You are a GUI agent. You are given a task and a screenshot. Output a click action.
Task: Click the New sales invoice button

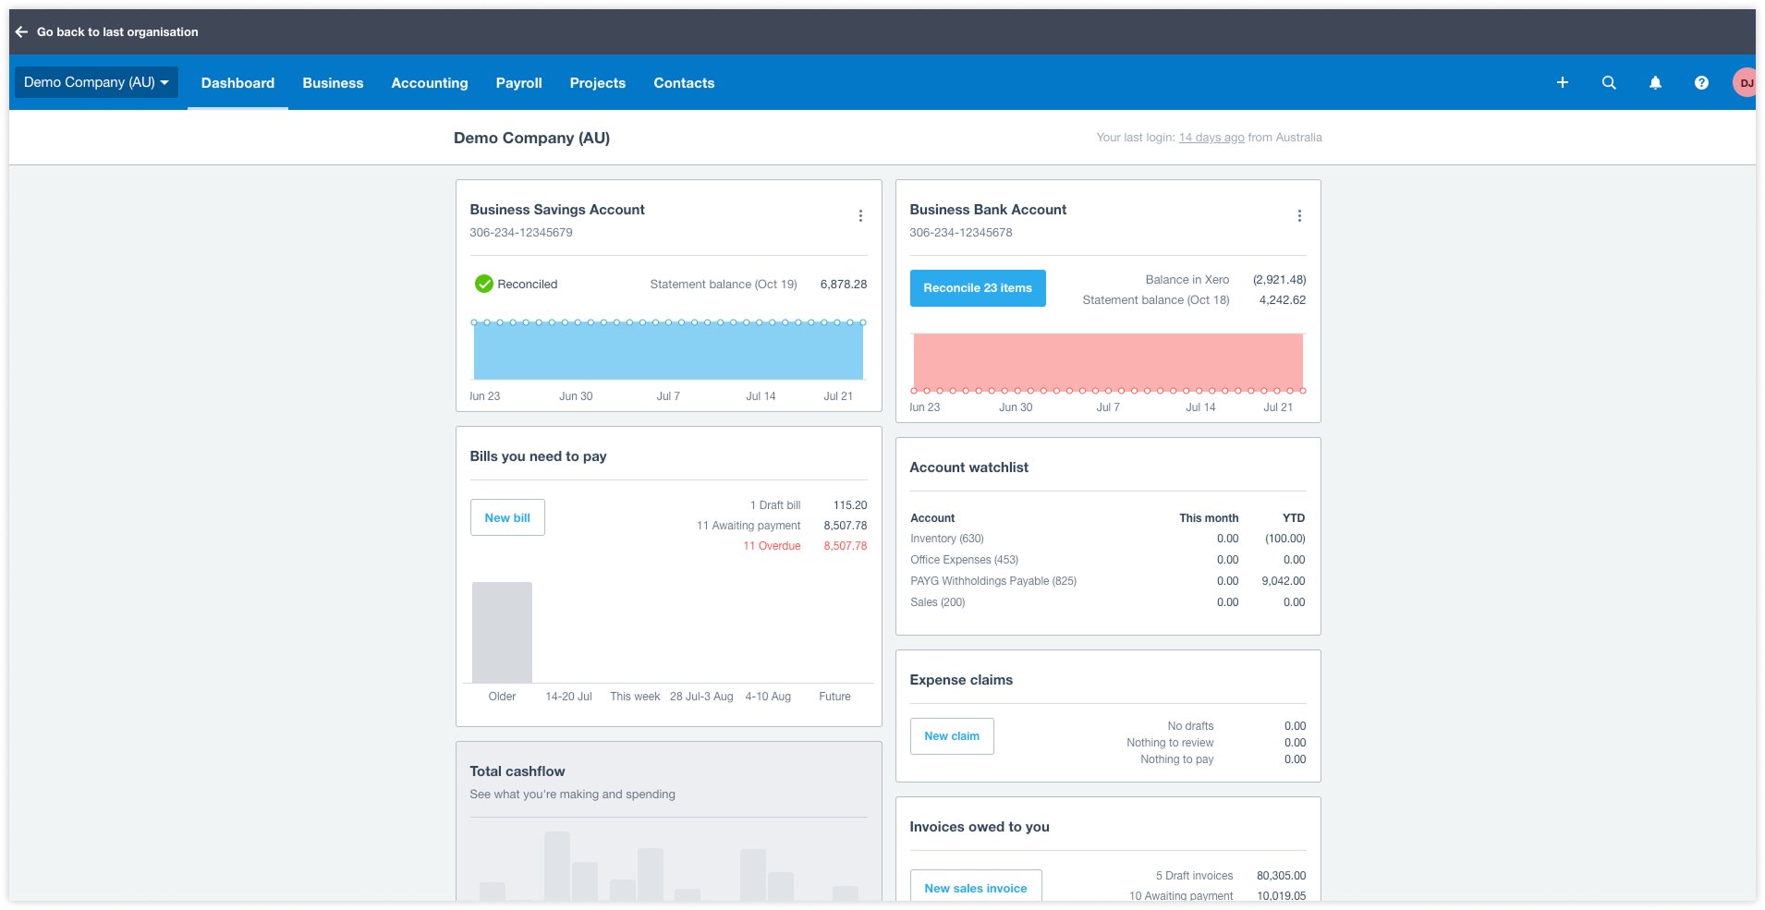pos(976,887)
